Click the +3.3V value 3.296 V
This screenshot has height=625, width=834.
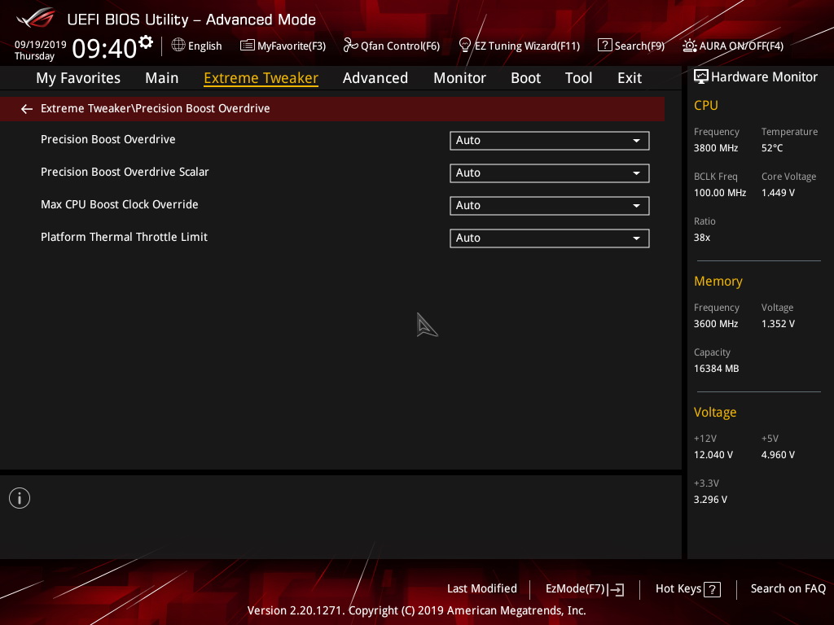pyautogui.click(x=710, y=500)
